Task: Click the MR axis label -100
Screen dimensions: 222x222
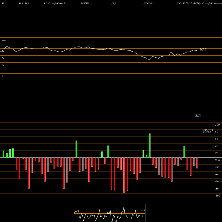Action: click(x=218, y=196)
